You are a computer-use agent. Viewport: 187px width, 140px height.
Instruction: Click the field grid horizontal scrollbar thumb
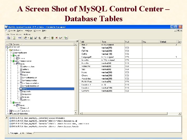point(125,113)
